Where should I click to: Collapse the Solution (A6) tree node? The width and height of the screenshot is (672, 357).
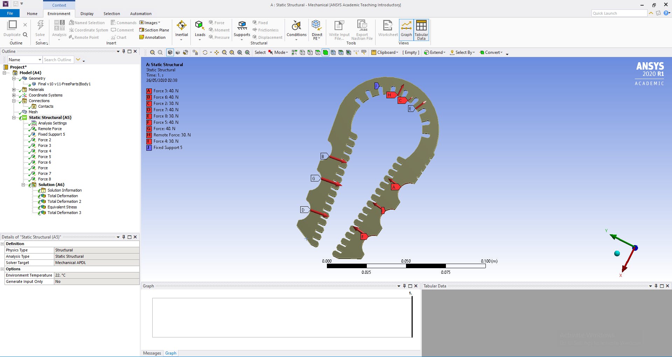(x=23, y=185)
